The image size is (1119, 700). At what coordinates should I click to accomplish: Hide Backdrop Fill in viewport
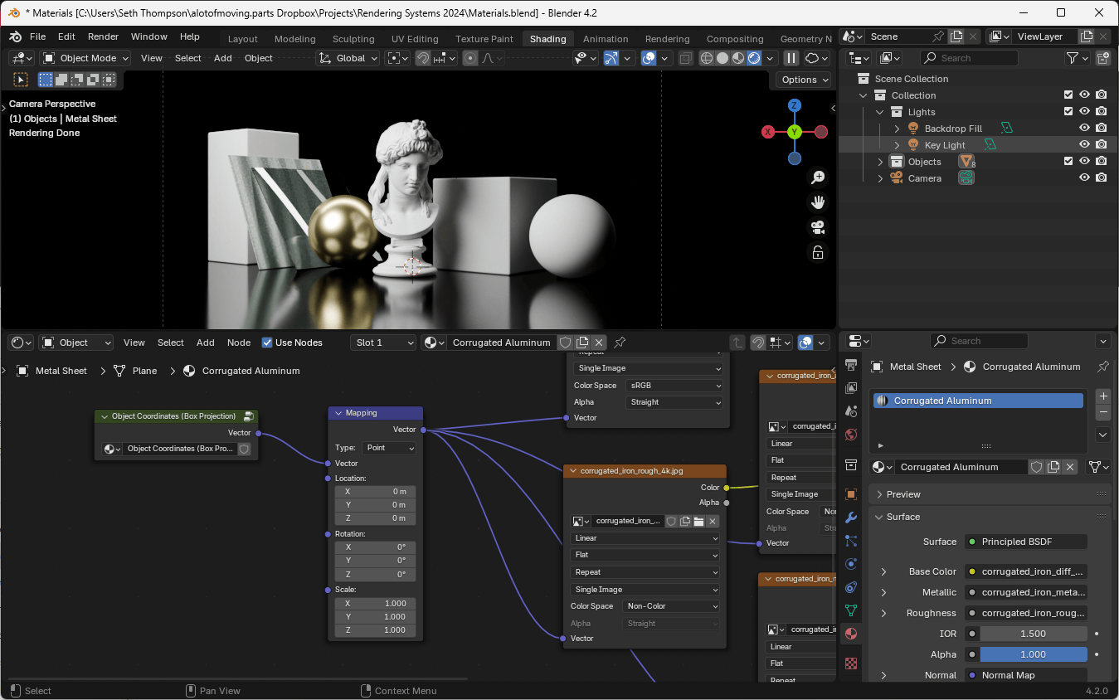(1084, 129)
